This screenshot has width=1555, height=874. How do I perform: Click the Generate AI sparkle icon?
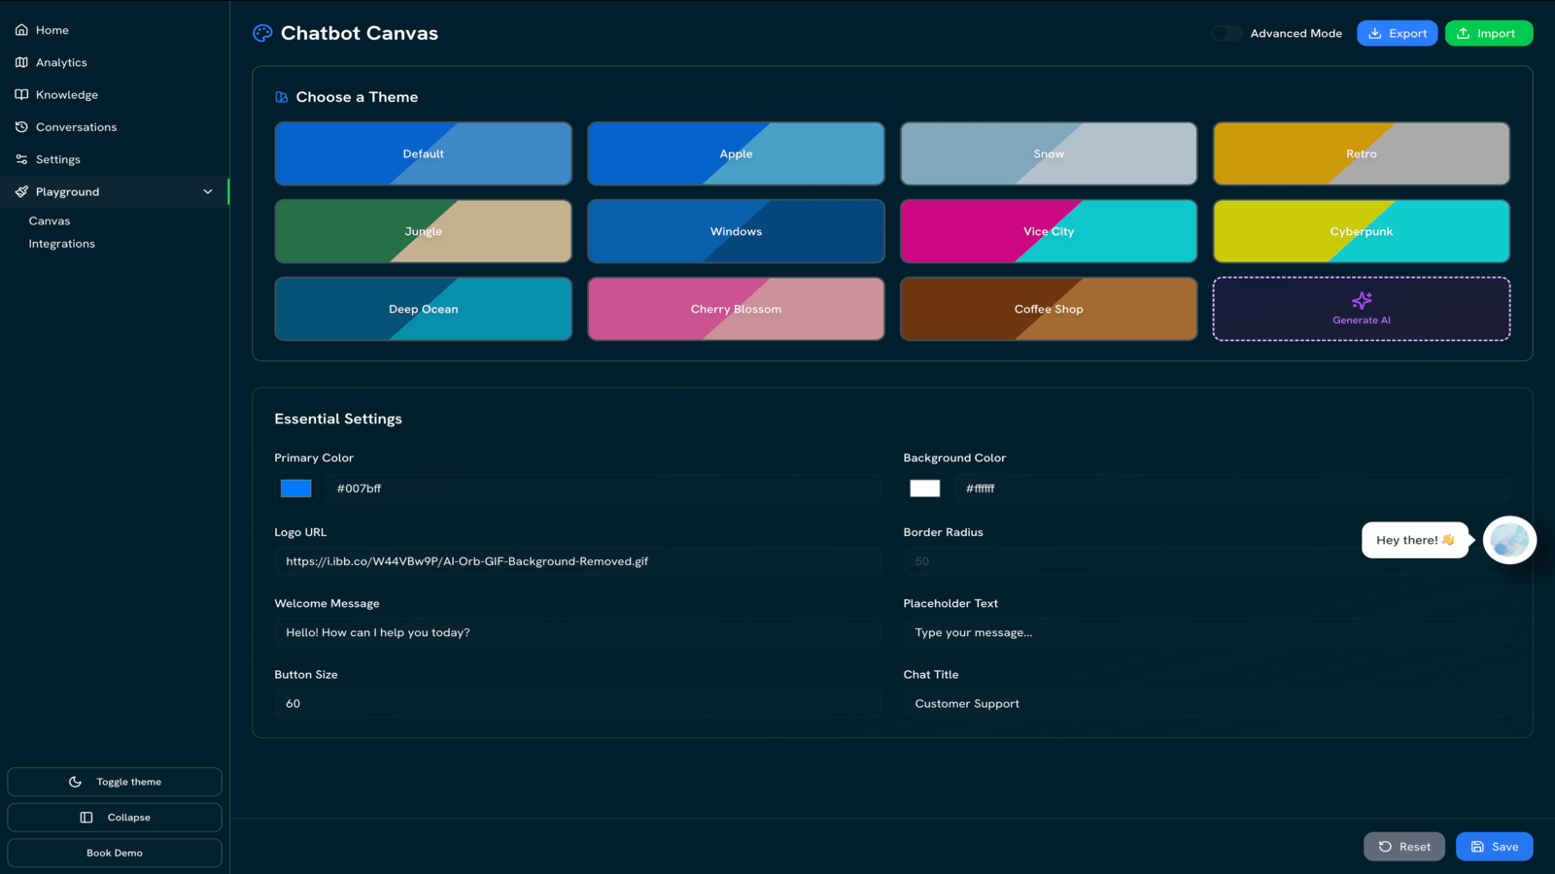pyautogui.click(x=1361, y=300)
